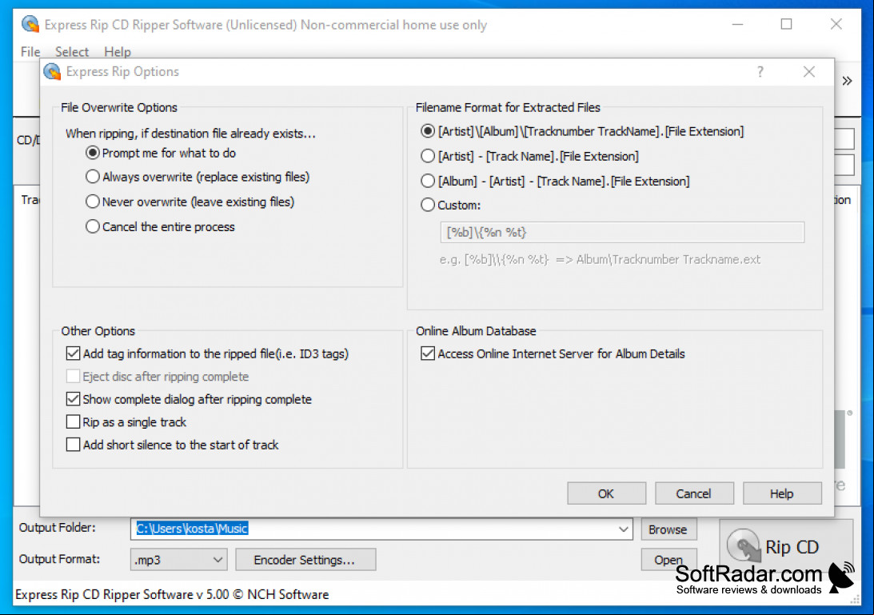
Task: Click the 'File Overwrite Options' group label
Action: [119, 108]
